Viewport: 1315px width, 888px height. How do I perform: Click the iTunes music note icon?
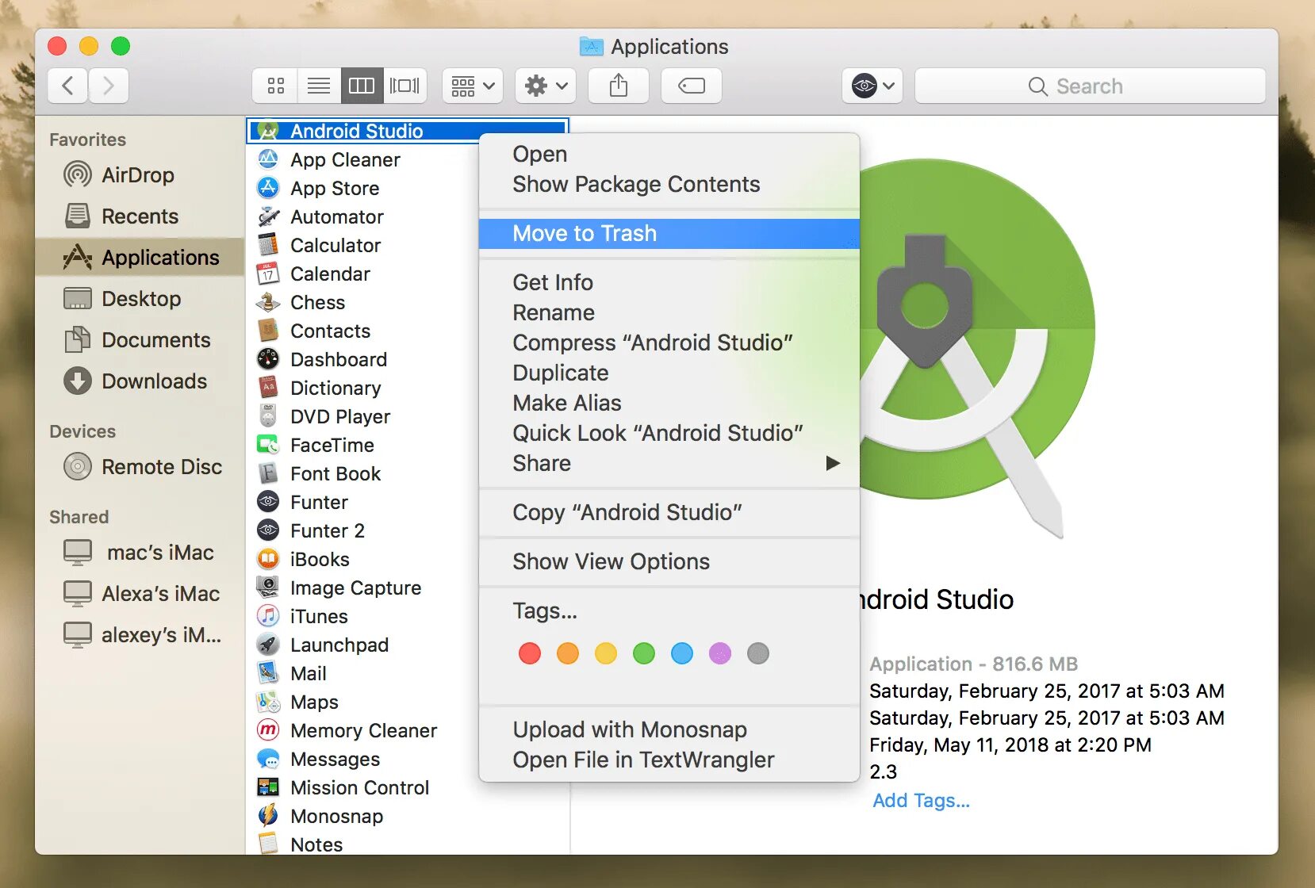pyautogui.click(x=268, y=616)
